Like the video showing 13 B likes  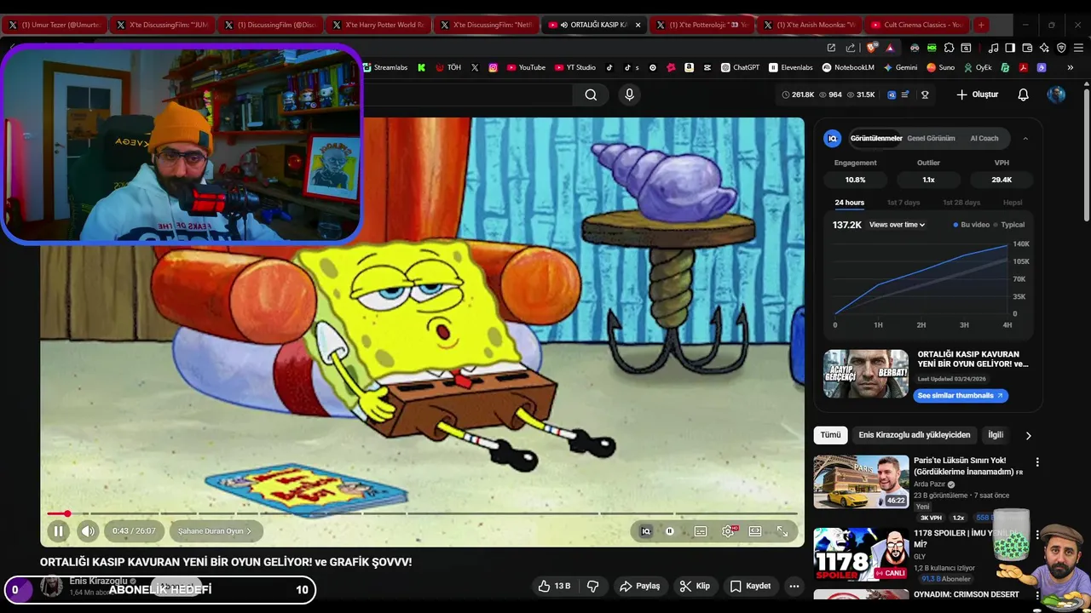pos(554,586)
